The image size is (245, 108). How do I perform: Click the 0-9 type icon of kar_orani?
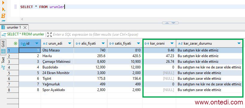click(147, 44)
